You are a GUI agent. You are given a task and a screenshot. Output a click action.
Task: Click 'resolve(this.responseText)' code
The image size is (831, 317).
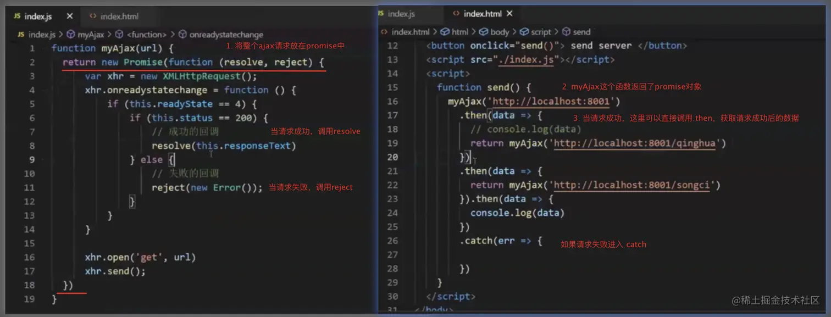(x=224, y=146)
